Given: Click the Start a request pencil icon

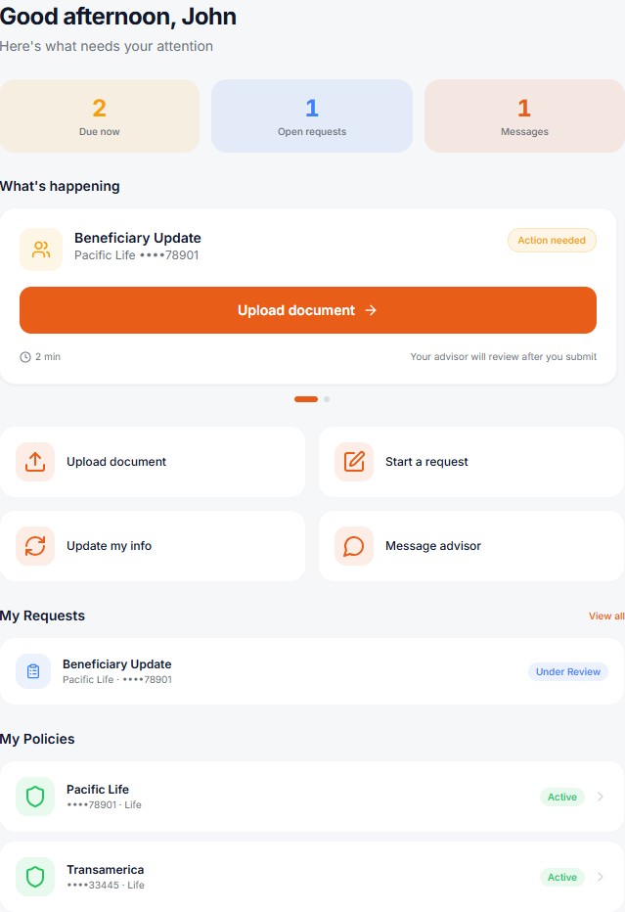Looking at the screenshot, I should tap(354, 462).
